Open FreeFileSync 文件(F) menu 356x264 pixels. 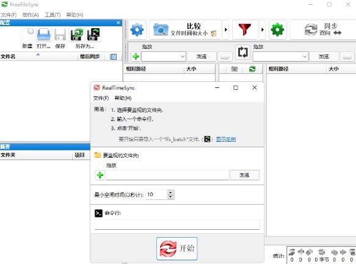pos(9,15)
